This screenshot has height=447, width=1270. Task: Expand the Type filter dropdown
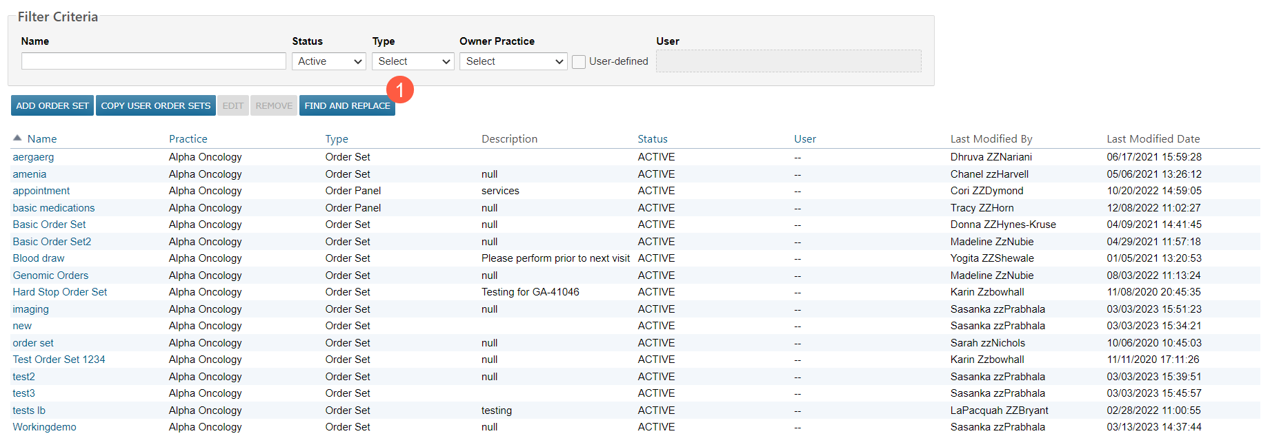tap(413, 61)
